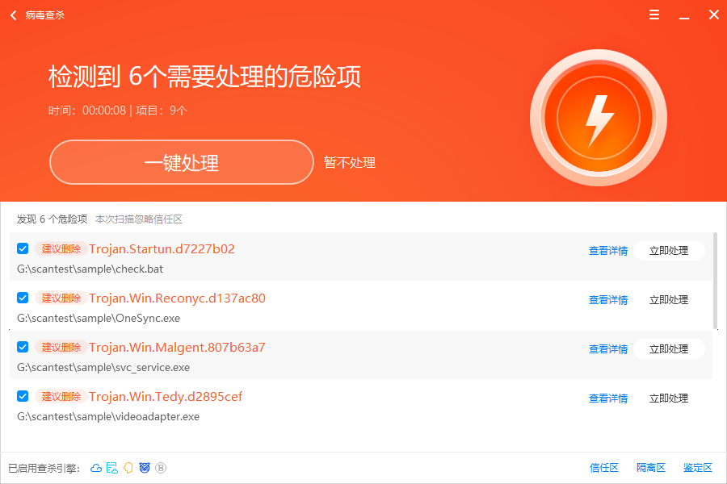The width and height of the screenshot is (727, 484).
Task: Click the yellow head-shaped engine icon
Action: 128,468
